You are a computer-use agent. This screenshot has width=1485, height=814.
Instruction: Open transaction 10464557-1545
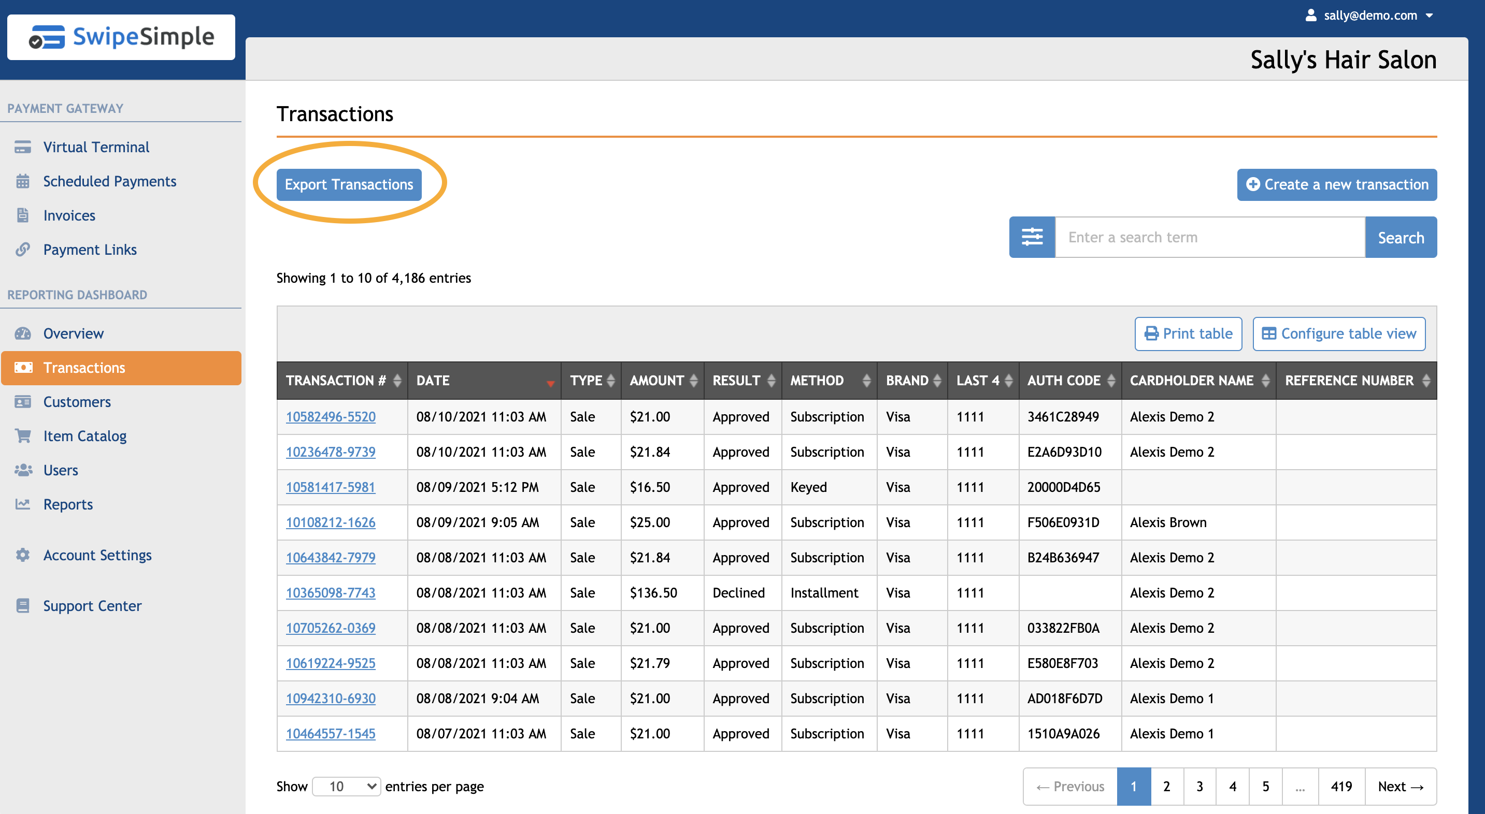tap(331, 733)
